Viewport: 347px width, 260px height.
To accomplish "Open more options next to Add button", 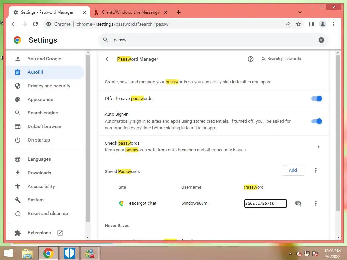I will point(315,170).
